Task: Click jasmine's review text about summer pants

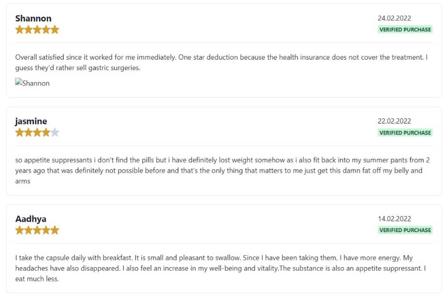Action: (x=222, y=171)
